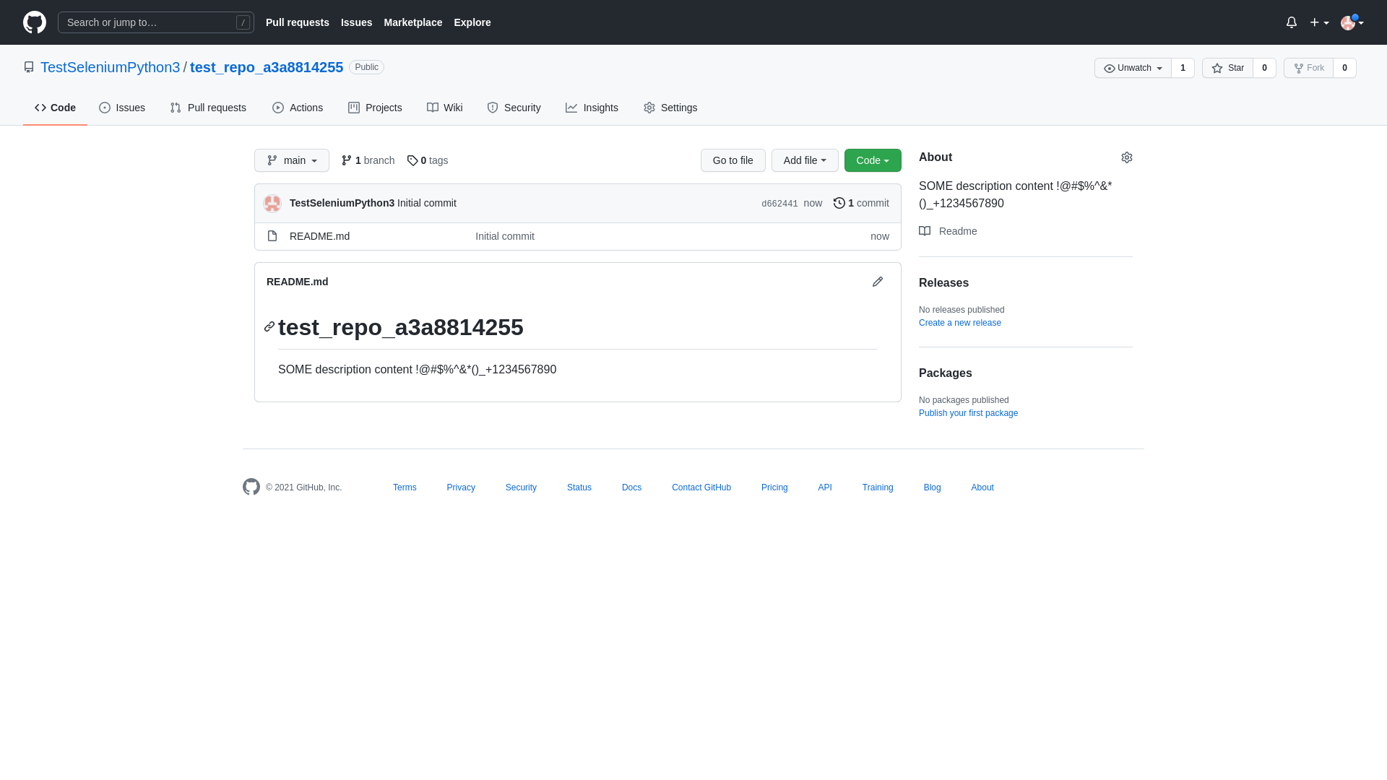
Task: Open the Security footer link
Action: click(x=521, y=487)
